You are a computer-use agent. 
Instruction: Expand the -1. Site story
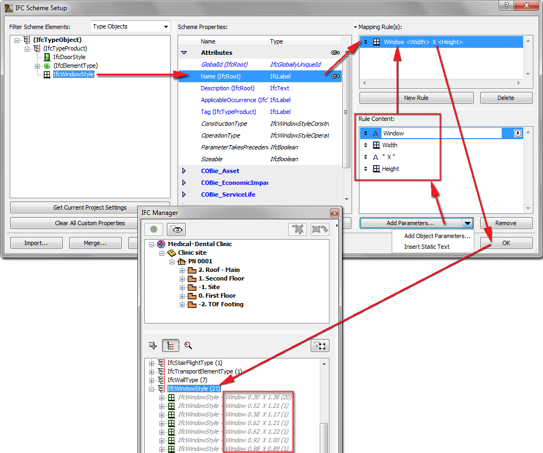(x=182, y=287)
